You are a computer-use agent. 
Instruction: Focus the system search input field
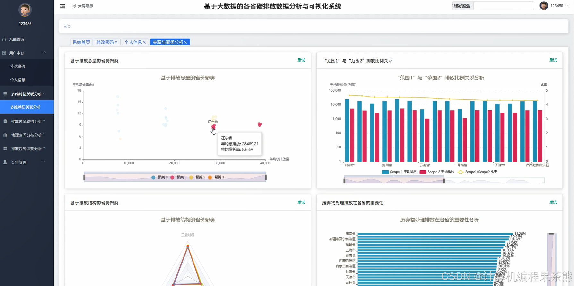tap(503, 6)
